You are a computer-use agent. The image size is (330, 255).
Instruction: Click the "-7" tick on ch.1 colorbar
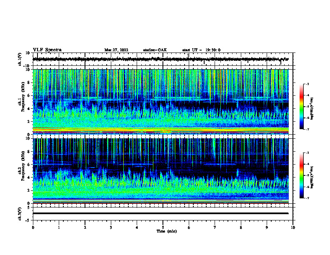[x=307, y=129]
